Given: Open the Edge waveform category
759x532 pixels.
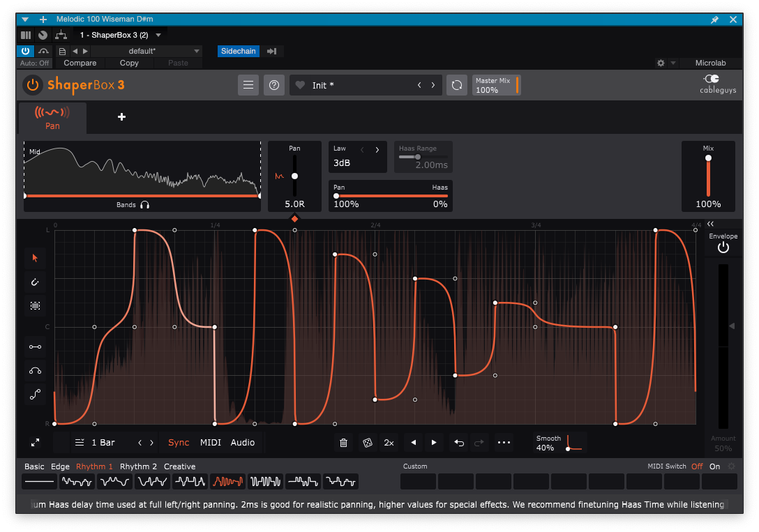Looking at the screenshot, I should [x=60, y=466].
